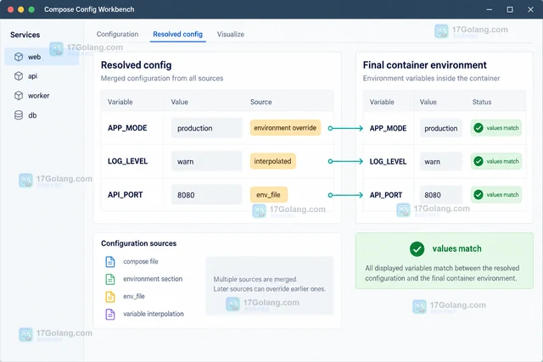The image size is (543, 362).
Task: Click the Configuration sources heading
Action: point(139,243)
